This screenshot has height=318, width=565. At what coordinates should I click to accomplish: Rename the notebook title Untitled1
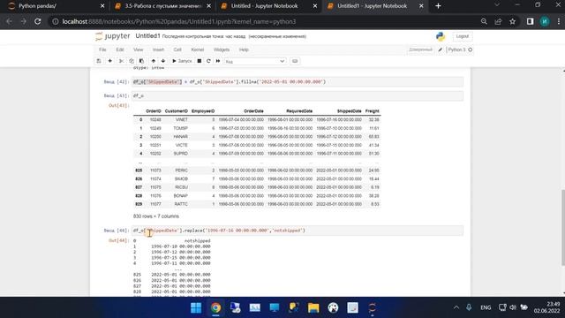147,36
